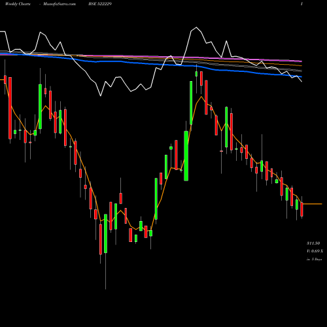Click the white indicator line's highest peak
The height and width of the screenshot is (327, 327).
[196, 27]
